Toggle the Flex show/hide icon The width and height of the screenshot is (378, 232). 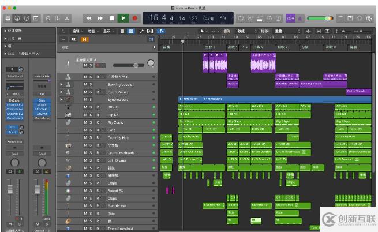[x=150, y=31]
